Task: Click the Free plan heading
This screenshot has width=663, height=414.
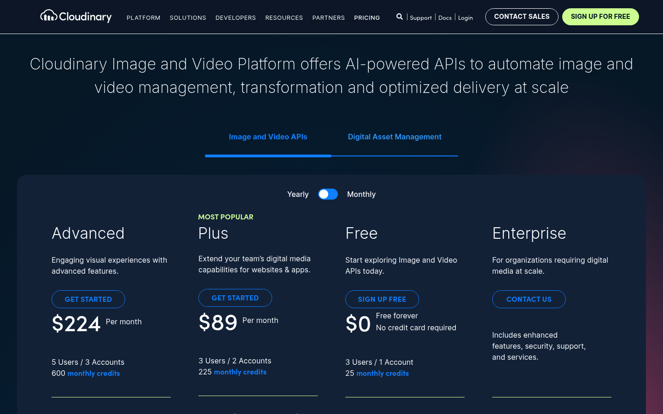Action: (x=361, y=233)
